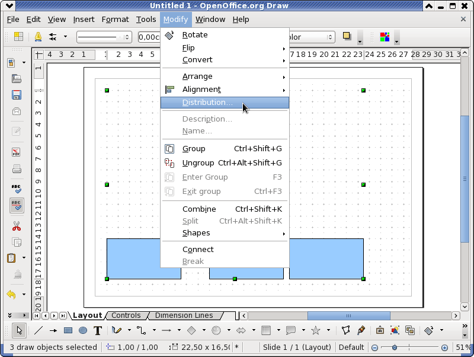Insert picture From File icon
Image resolution: width=474 pixels, height=357 pixels.
click(395, 330)
